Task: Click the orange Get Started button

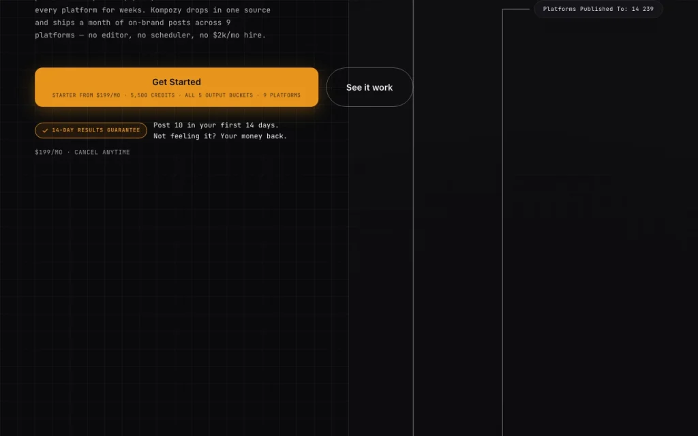Action: 177,87
